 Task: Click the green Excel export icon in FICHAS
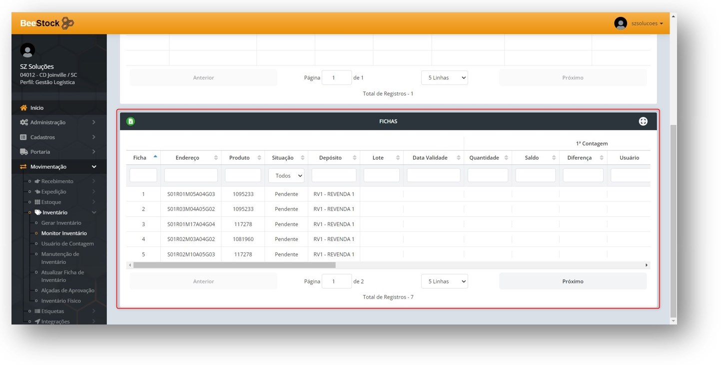click(x=130, y=121)
